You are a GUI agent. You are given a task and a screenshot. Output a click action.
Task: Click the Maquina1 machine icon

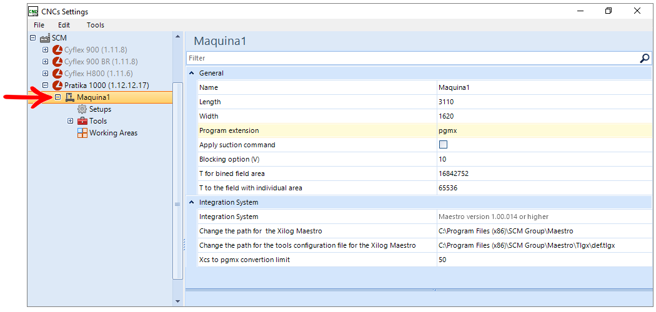[69, 97]
